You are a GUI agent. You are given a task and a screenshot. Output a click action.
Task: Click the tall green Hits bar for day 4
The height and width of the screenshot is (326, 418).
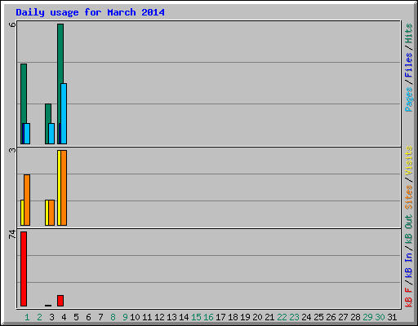coord(60,84)
